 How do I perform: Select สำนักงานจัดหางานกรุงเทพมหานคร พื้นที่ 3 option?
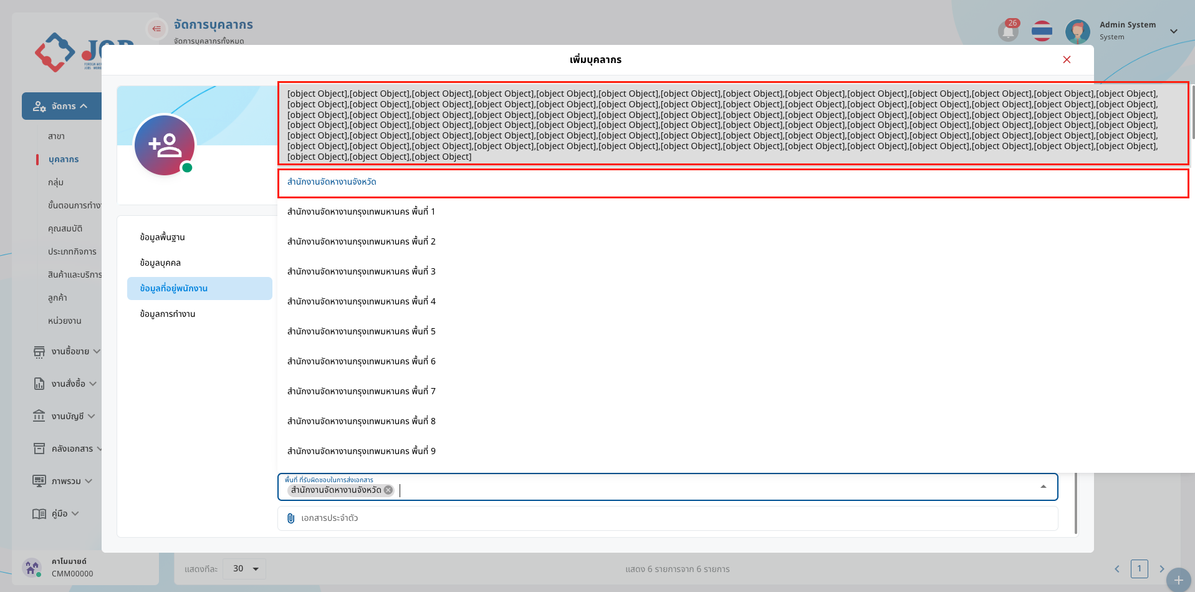362,271
